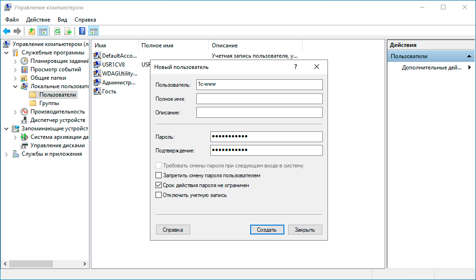
Task: Click the DefaultAccount user icon
Action: pyautogui.click(x=97, y=56)
